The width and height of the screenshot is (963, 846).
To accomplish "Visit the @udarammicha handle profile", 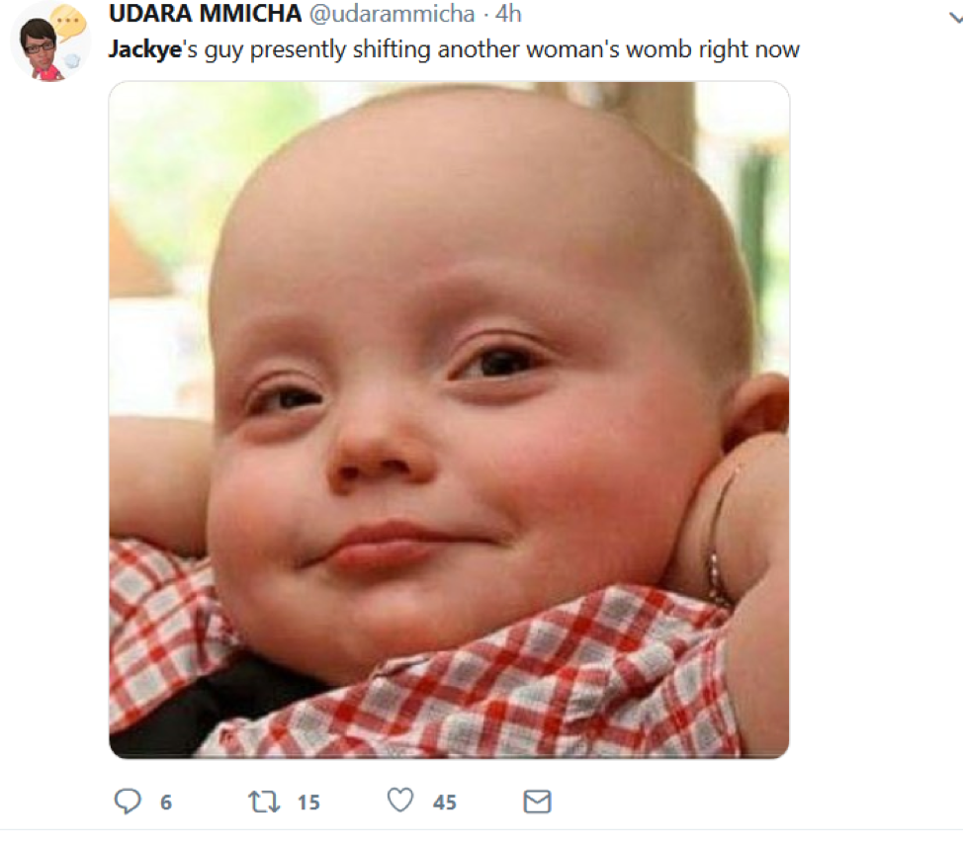I will click(x=392, y=14).
